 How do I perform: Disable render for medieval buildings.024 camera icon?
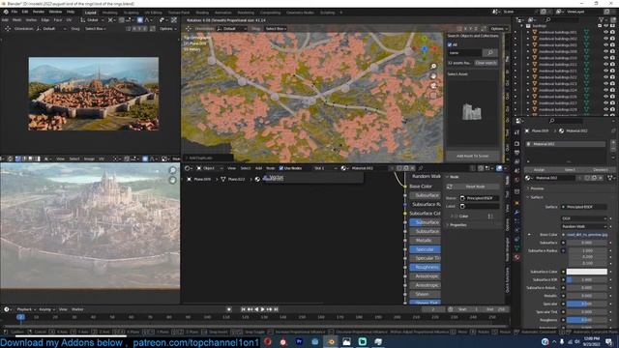pos(612,90)
